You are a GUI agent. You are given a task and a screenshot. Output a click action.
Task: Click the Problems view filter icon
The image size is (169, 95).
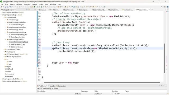(x=159, y=85)
